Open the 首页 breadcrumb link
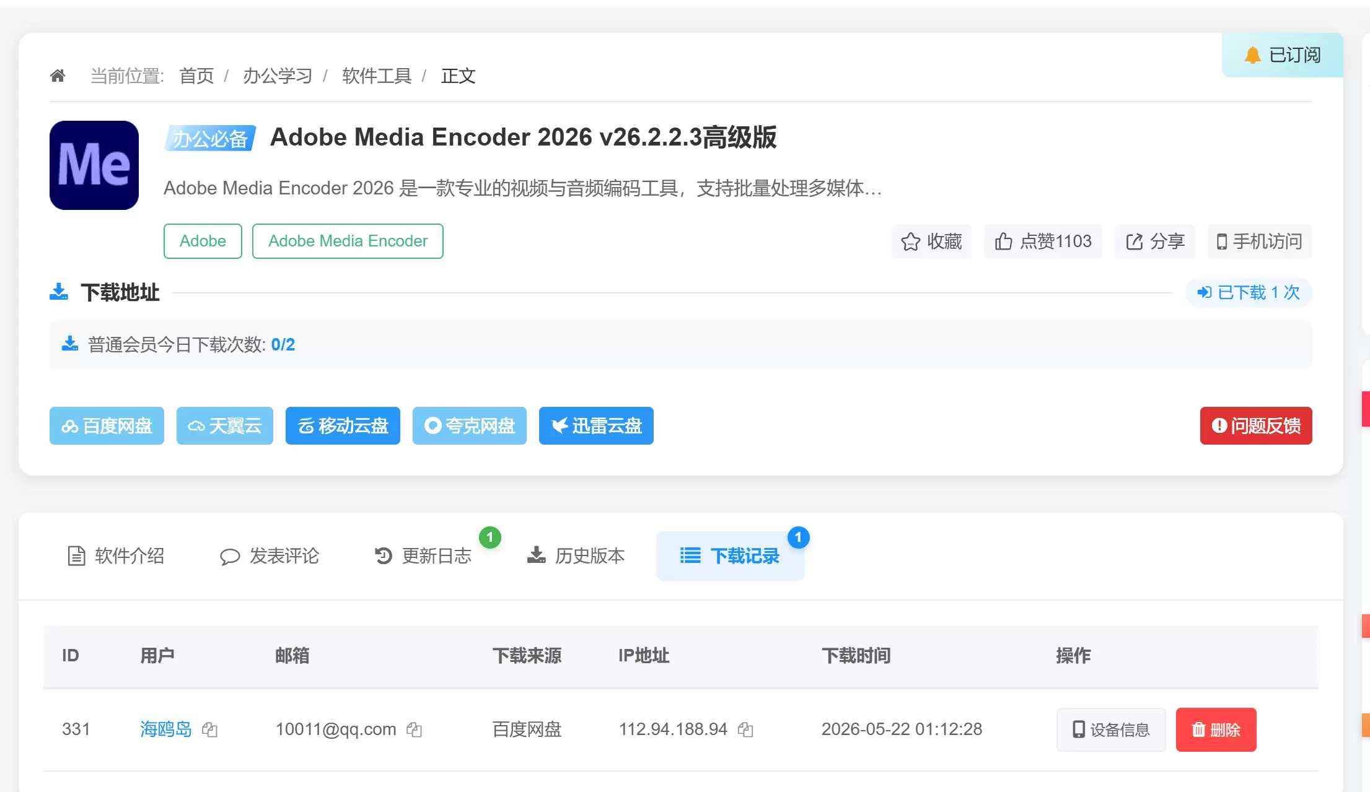1370x792 pixels. tap(196, 76)
